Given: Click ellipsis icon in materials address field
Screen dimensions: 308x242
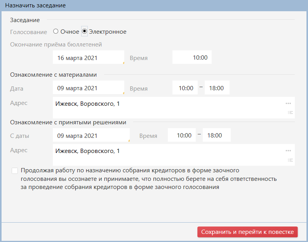Looking at the screenshot, I should point(288,103).
